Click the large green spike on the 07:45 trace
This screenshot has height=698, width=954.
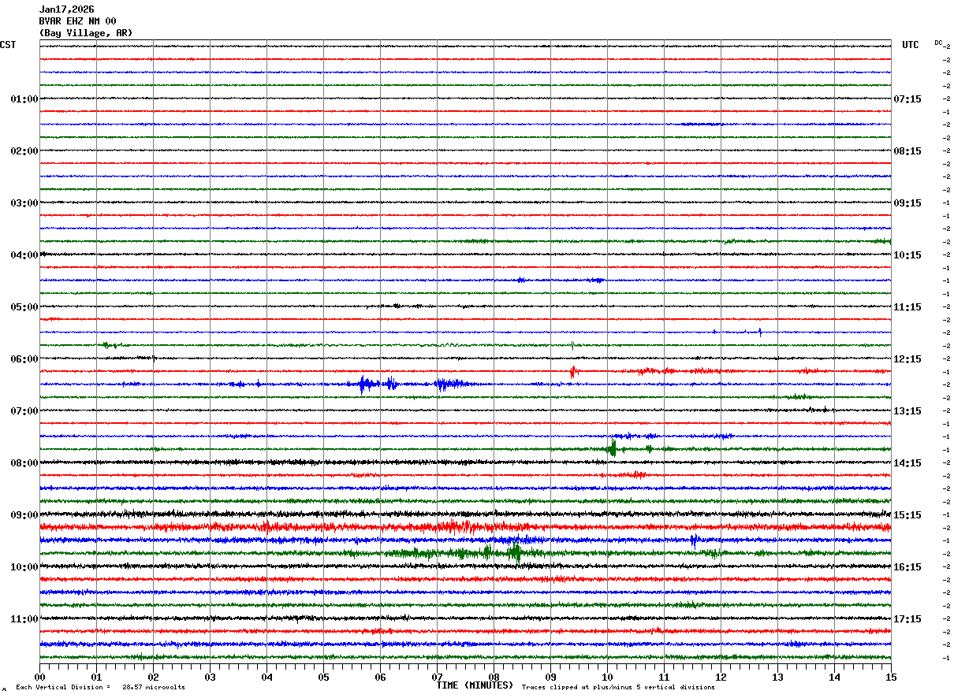pyautogui.click(x=612, y=448)
